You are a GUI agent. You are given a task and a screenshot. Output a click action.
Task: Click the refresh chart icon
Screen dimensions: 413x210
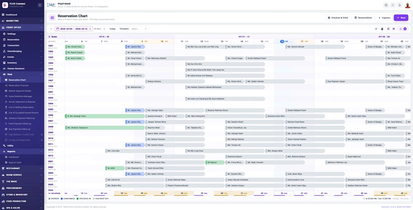[x=376, y=29]
